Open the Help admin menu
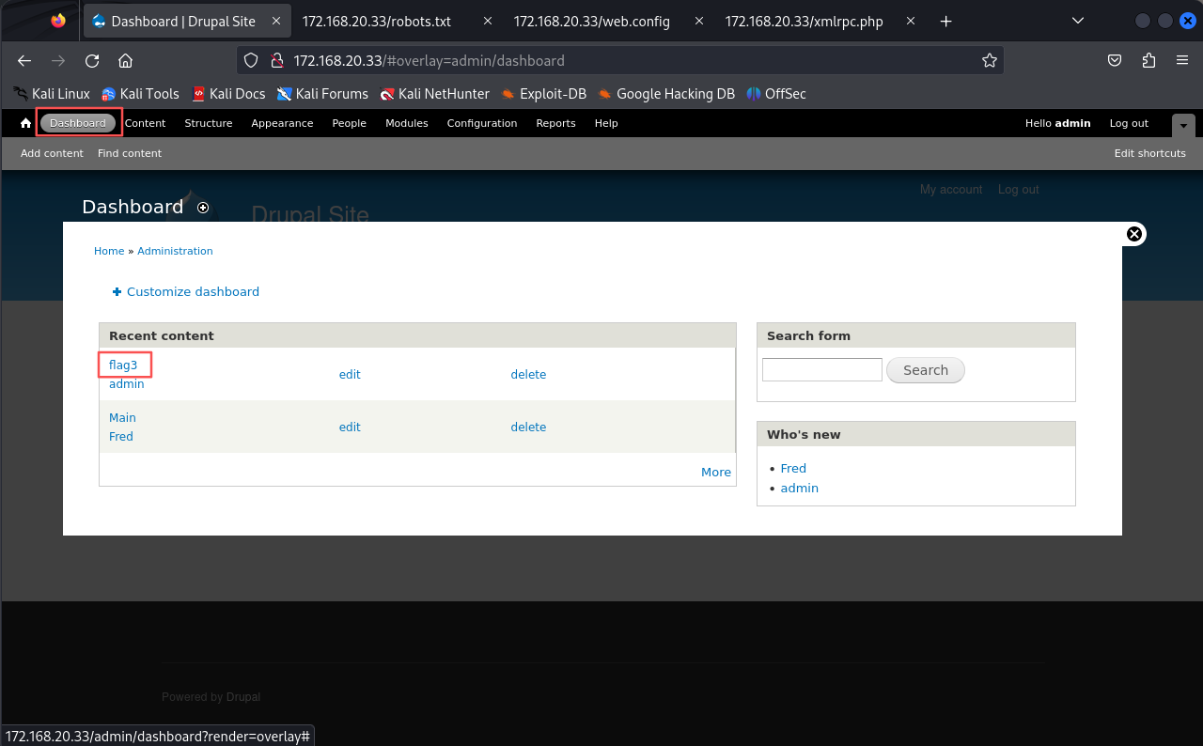 (x=606, y=123)
